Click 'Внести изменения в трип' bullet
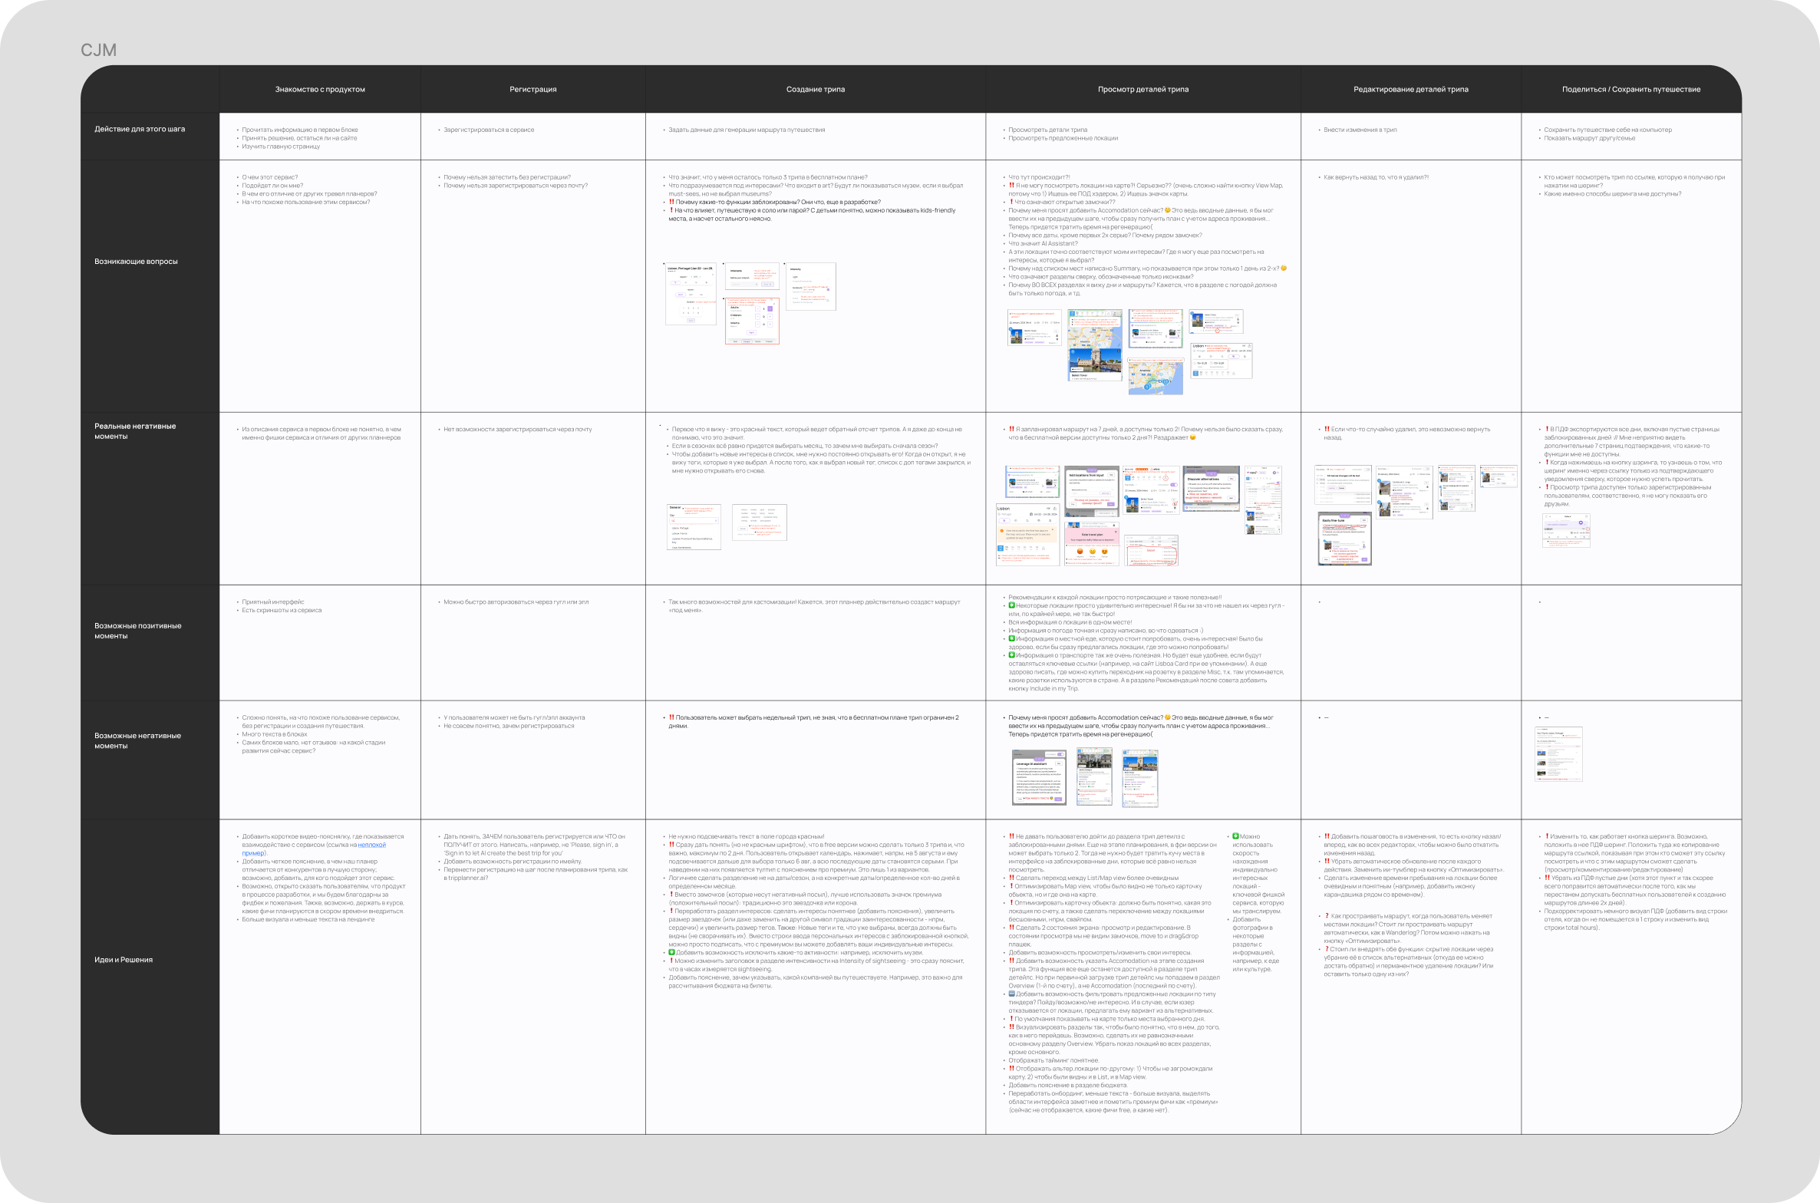1820x1203 pixels. click(x=1360, y=130)
